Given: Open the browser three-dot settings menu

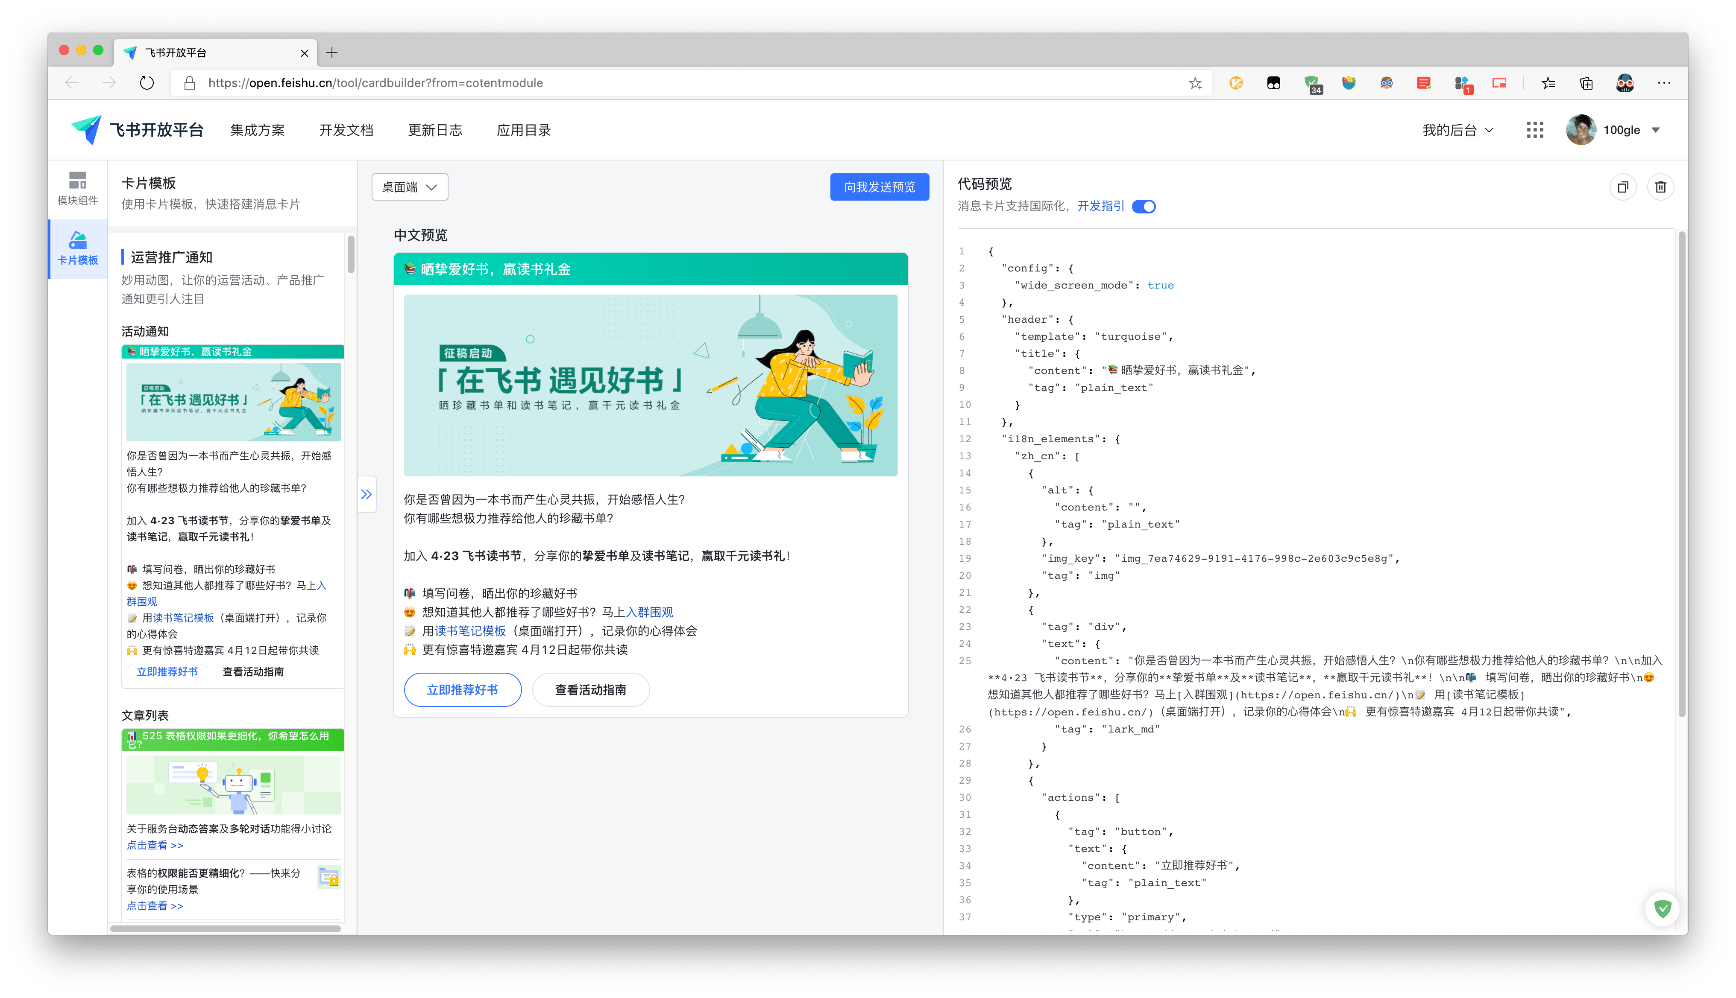Looking at the screenshot, I should coord(1663,83).
